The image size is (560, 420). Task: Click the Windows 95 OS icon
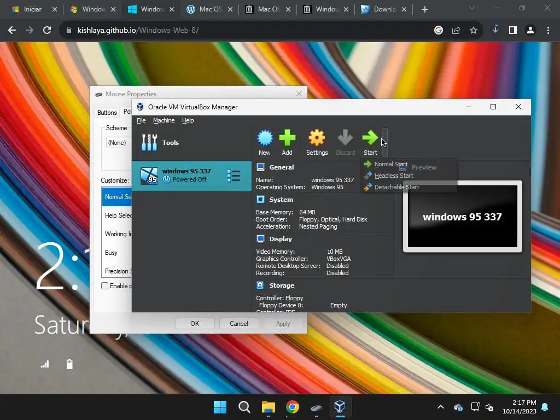[149, 176]
